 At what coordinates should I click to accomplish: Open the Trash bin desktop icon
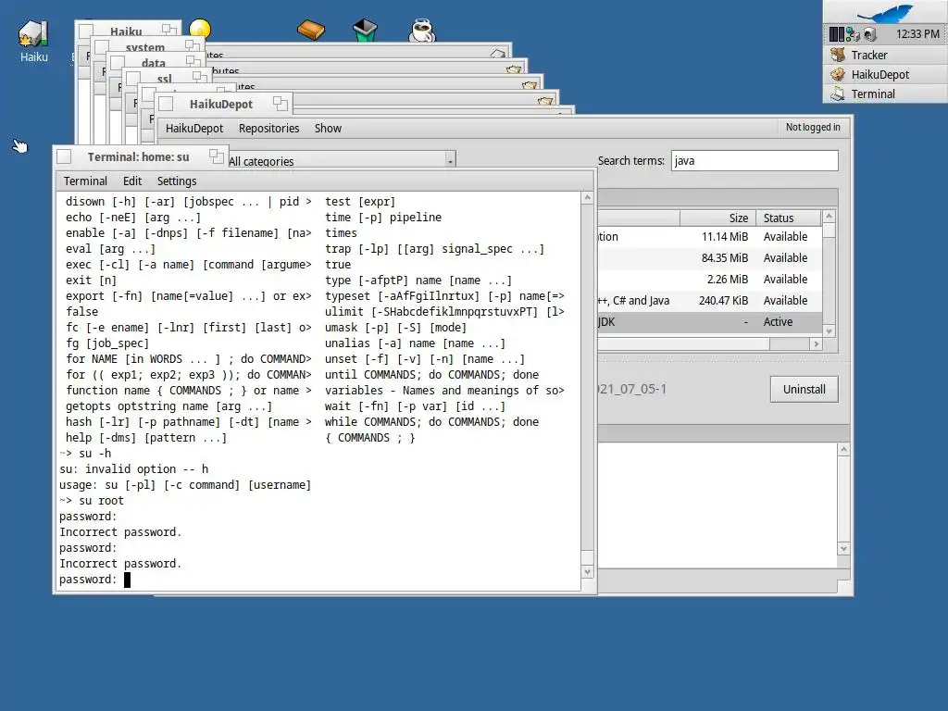[365, 30]
